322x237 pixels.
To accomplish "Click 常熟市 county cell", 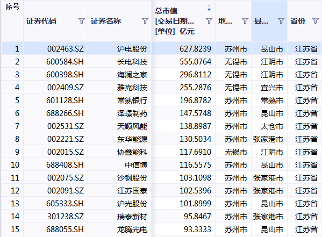I will pyautogui.click(x=272, y=100).
